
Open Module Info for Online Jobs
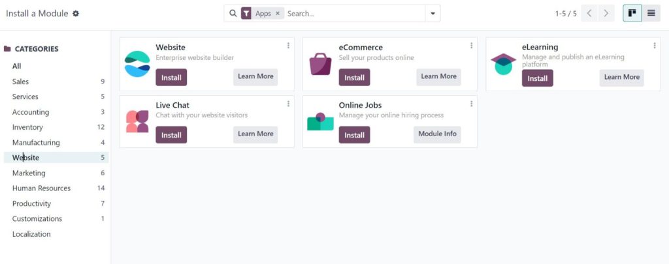(437, 134)
